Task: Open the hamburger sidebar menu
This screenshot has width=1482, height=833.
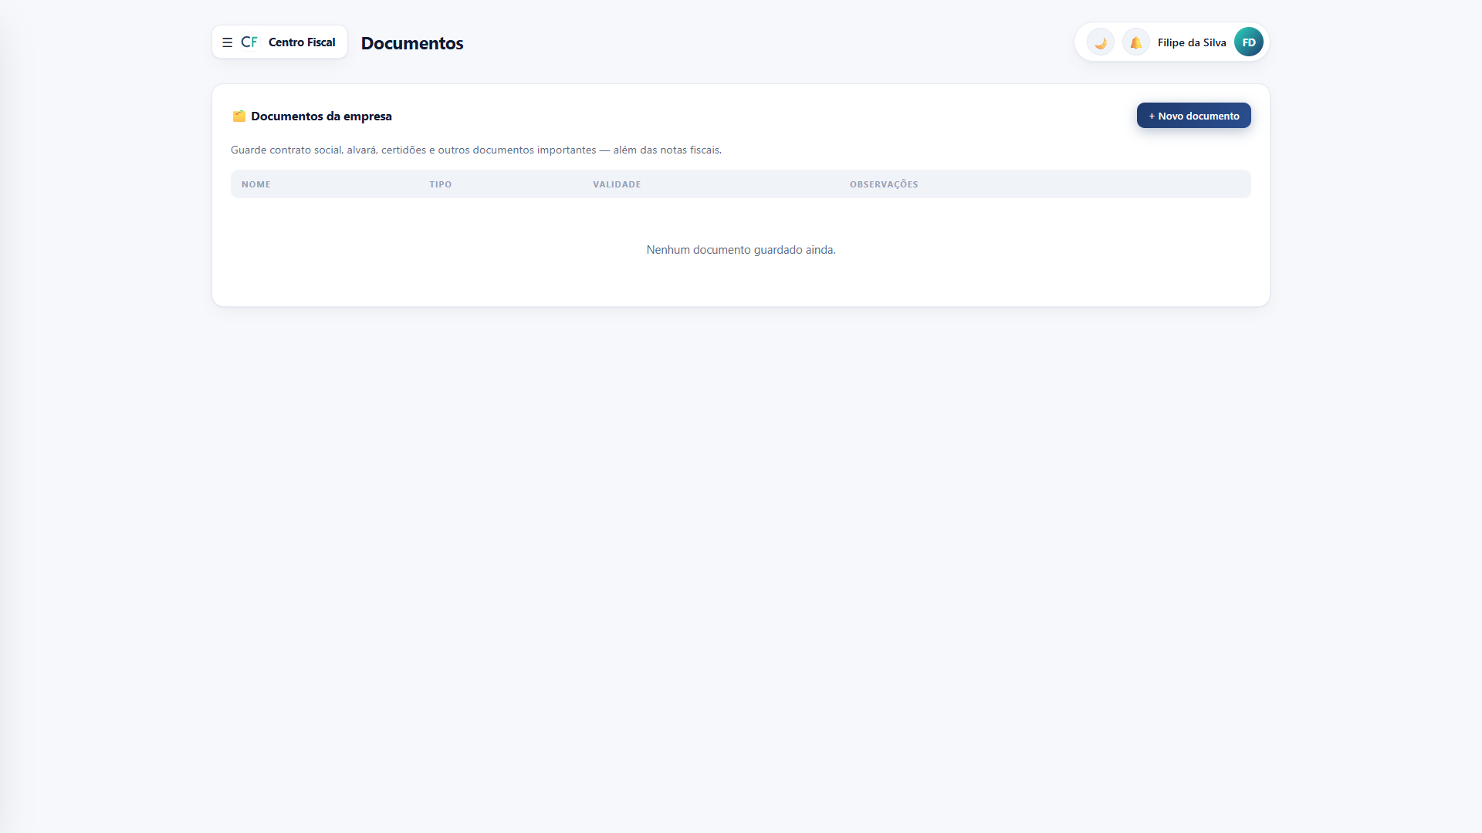Action: (227, 42)
